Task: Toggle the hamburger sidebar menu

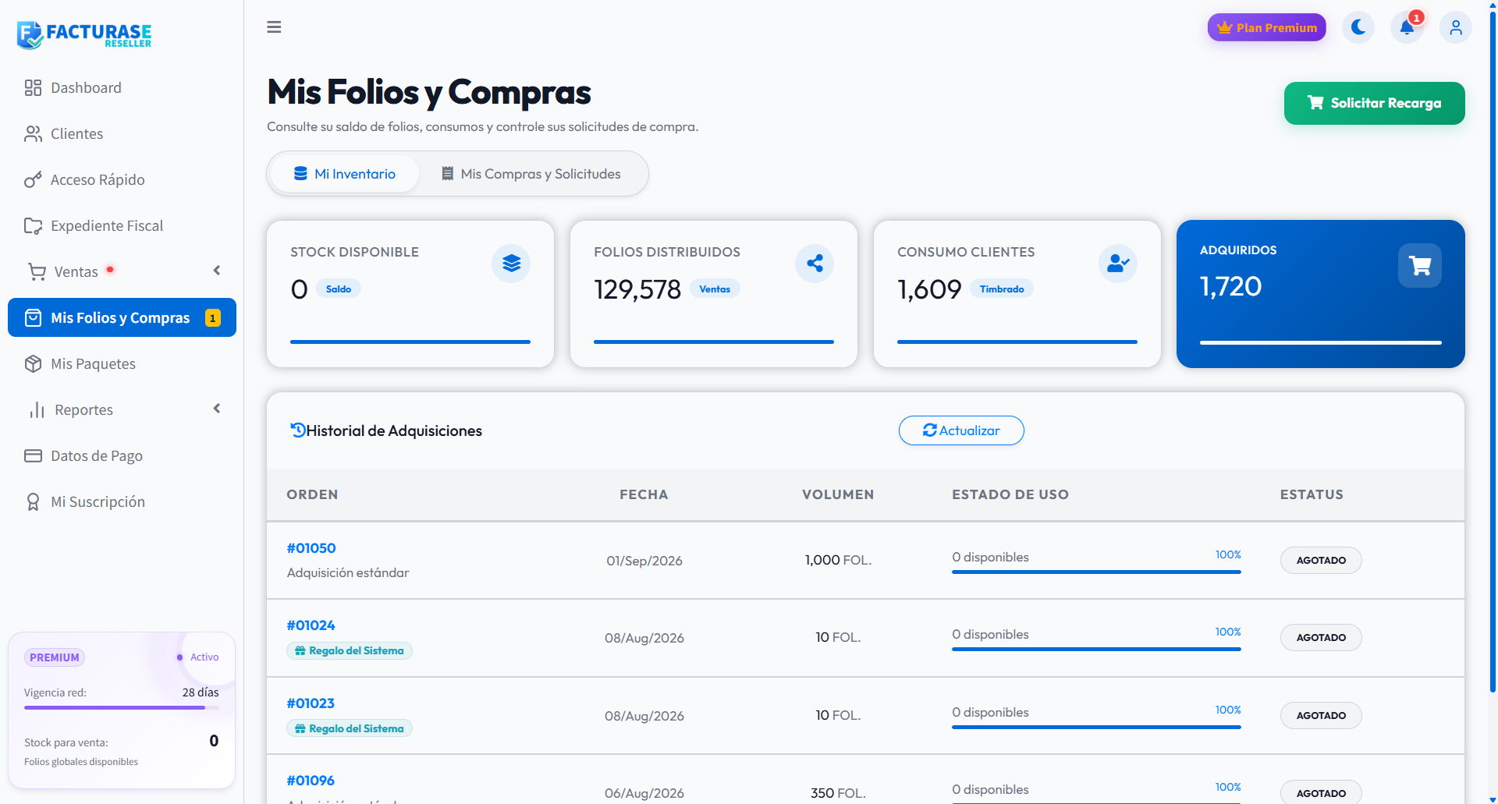Action: (274, 27)
